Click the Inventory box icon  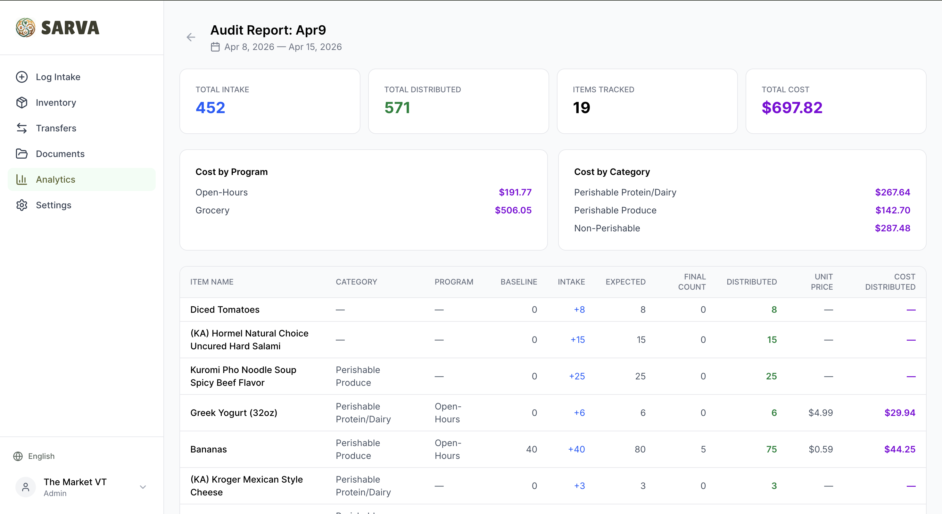coord(21,103)
